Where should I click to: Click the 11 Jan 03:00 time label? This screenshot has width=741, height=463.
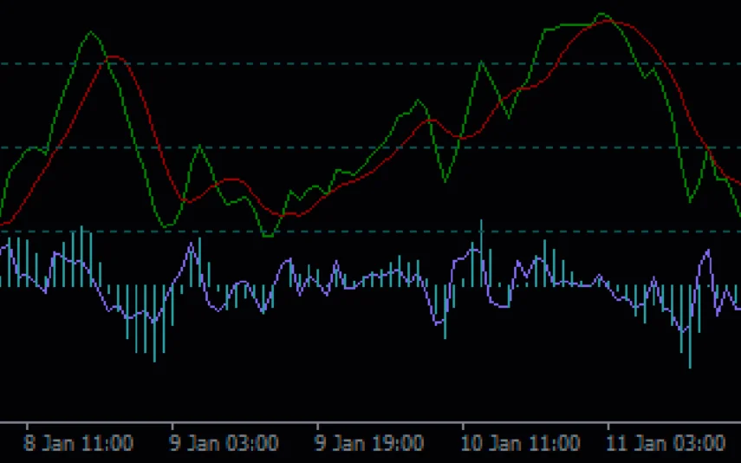click(x=666, y=443)
